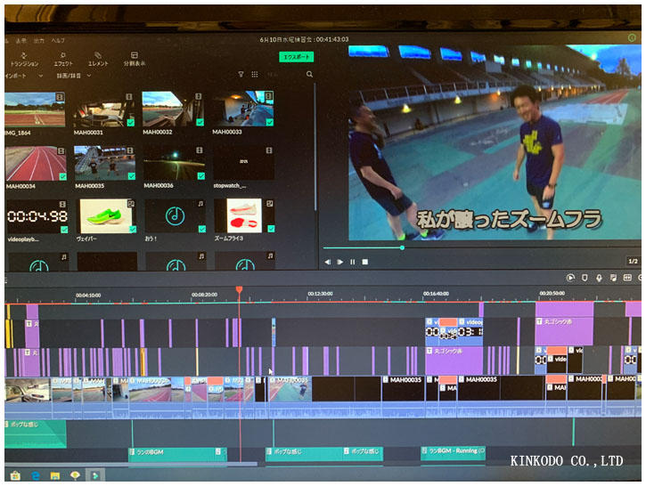This screenshot has height=486, width=646.
Task: Click the preview progress slider handle
Action: click(x=402, y=247)
